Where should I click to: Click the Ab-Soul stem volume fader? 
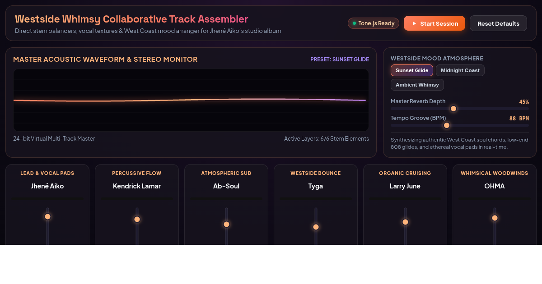226,226
